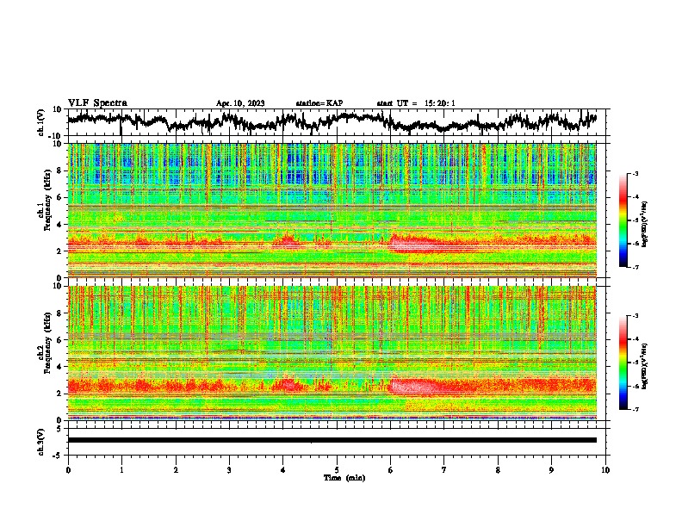Select the date text 'Apr. 10, 2023'
Image resolution: width=682 pixels, height=527 pixels.
click(x=240, y=103)
